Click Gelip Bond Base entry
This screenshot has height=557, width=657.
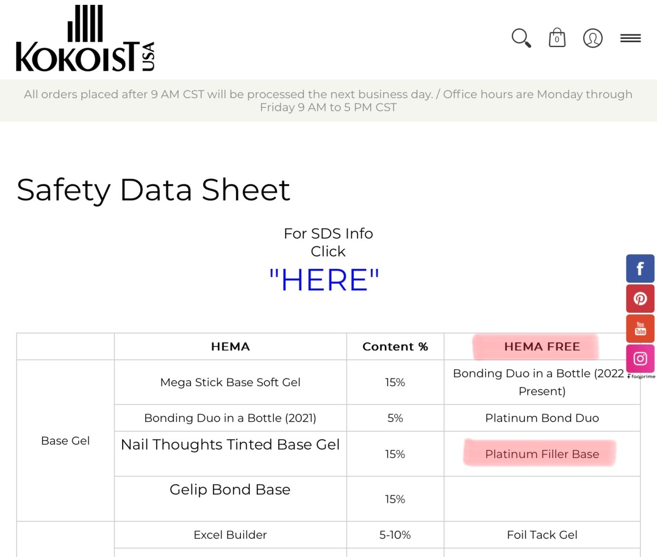230,490
